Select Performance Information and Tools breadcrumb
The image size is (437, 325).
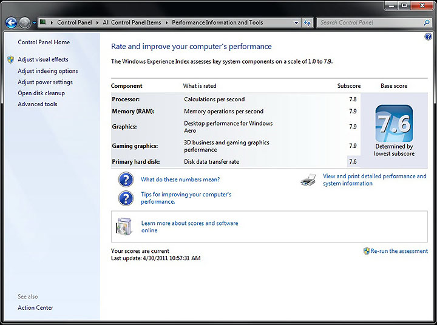[x=217, y=22]
